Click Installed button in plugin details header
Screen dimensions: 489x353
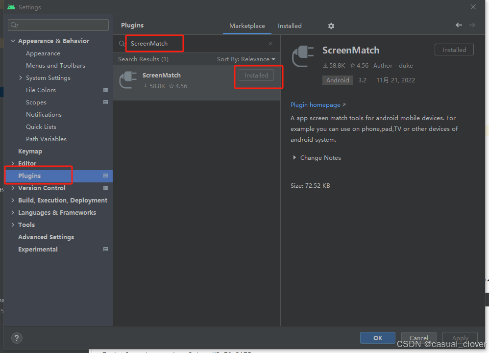click(454, 50)
